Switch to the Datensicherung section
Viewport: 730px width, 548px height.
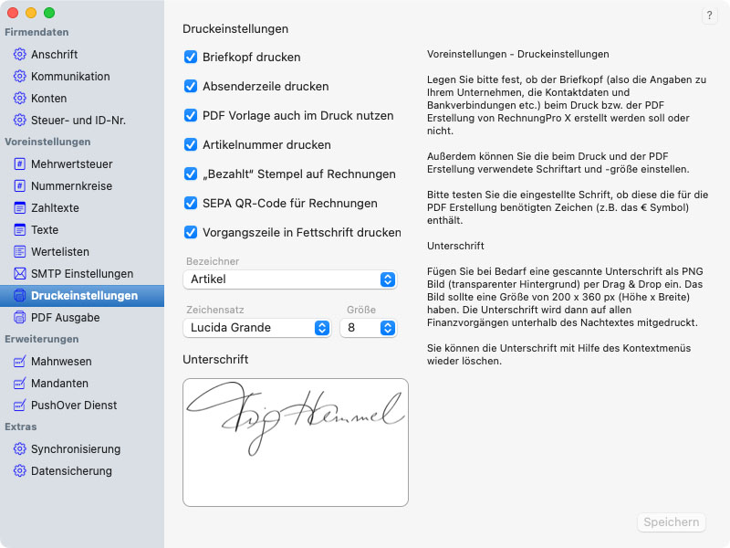coord(71,471)
